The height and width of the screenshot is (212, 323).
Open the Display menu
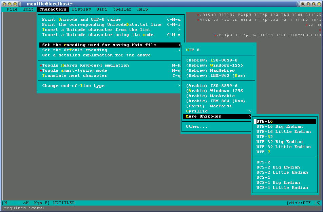tap(81, 9)
